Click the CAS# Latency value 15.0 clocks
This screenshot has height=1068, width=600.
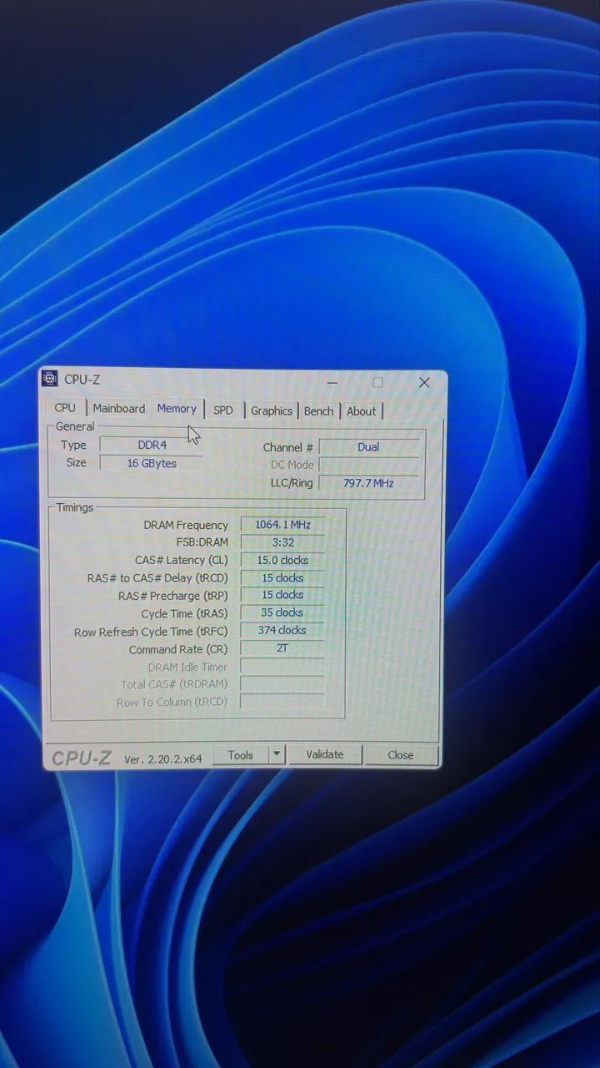(x=282, y=560)
